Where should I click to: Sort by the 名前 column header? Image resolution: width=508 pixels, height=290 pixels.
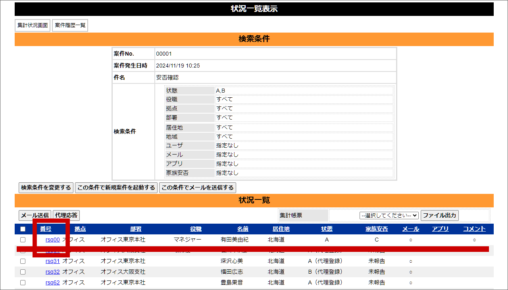click(x=243, y=228)
